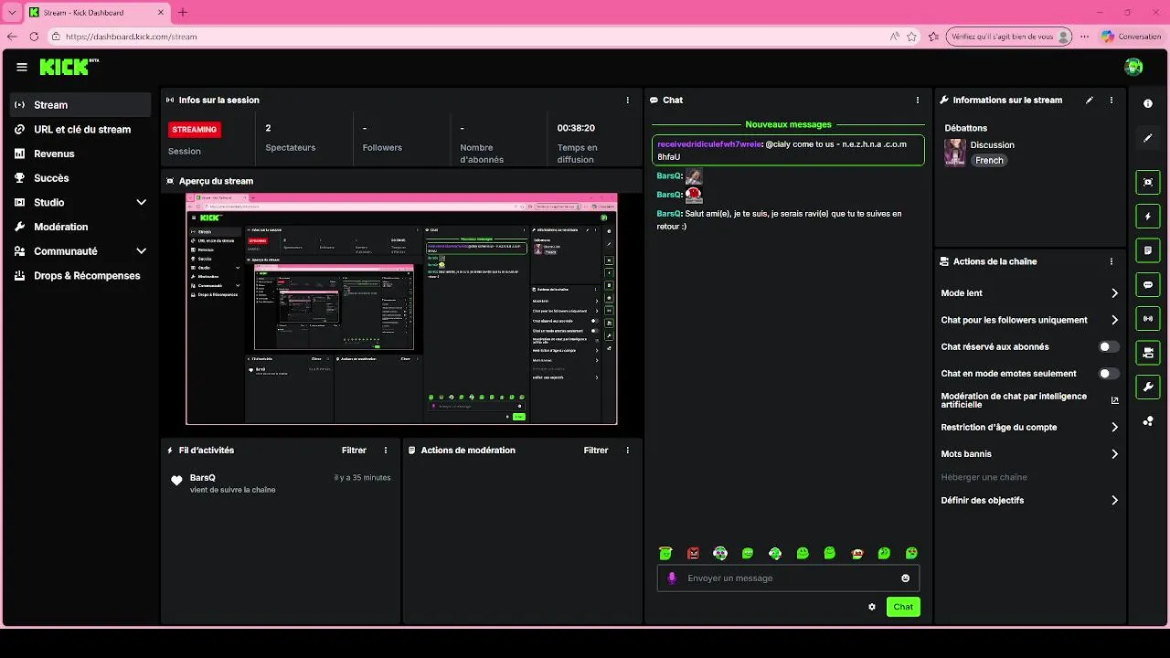Click the purple microphone icon in chat input
The image size is (1170, 658).
pyautogui.click(x=672, y=578)
